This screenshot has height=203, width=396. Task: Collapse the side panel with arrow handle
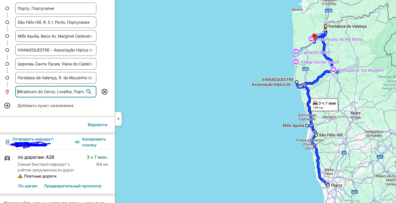coord(118,119)
